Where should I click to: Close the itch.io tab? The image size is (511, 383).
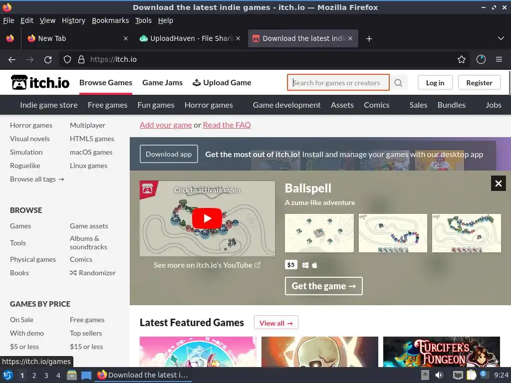(350, 38)
